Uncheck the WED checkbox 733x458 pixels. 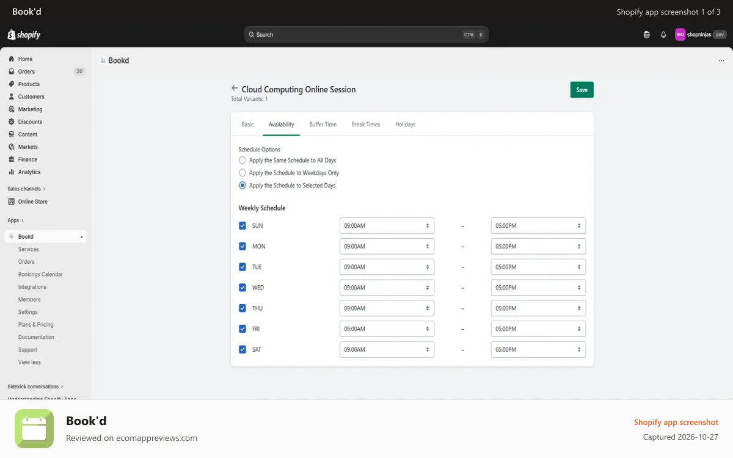(243, 288)
